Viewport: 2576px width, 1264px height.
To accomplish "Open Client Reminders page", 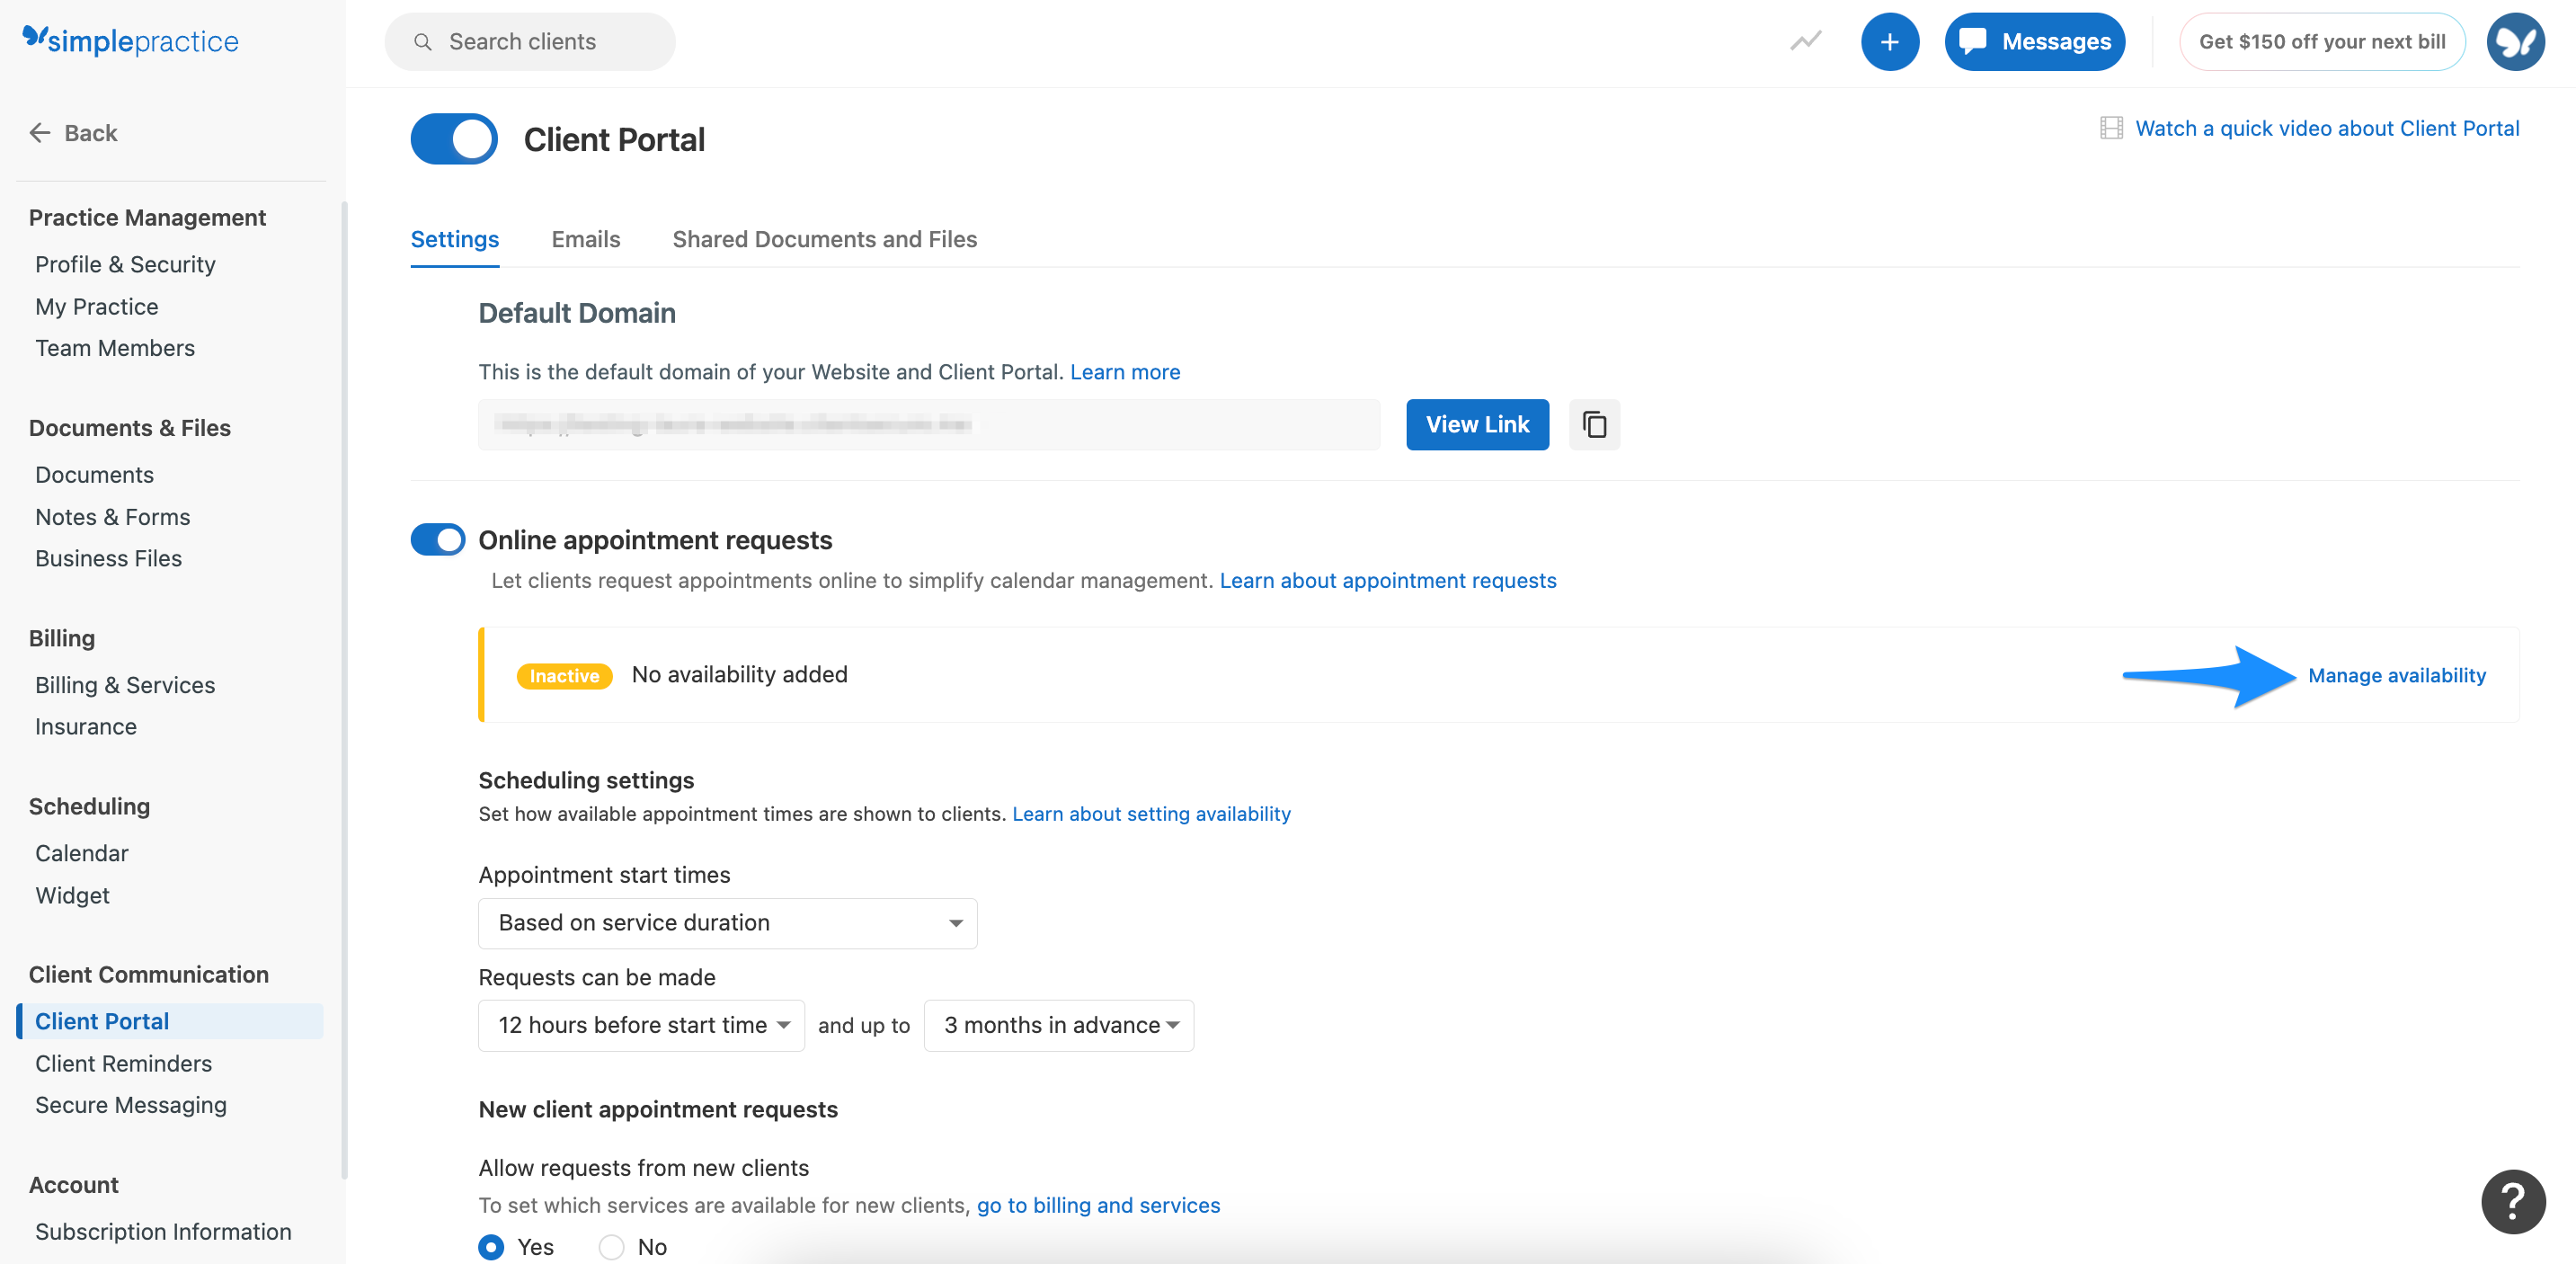I will pos(123,1063).
